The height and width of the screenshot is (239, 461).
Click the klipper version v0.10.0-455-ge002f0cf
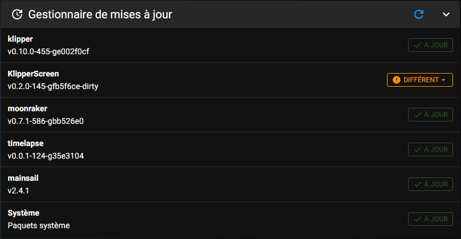48,52
